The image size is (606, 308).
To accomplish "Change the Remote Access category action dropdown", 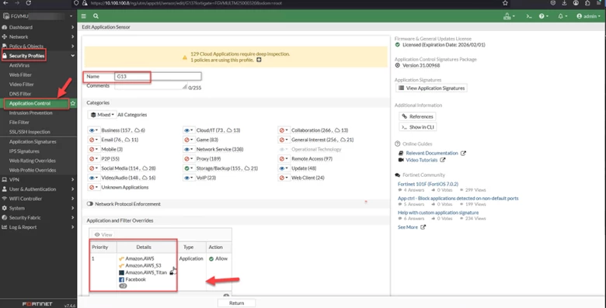I will [x=284, y=158].
